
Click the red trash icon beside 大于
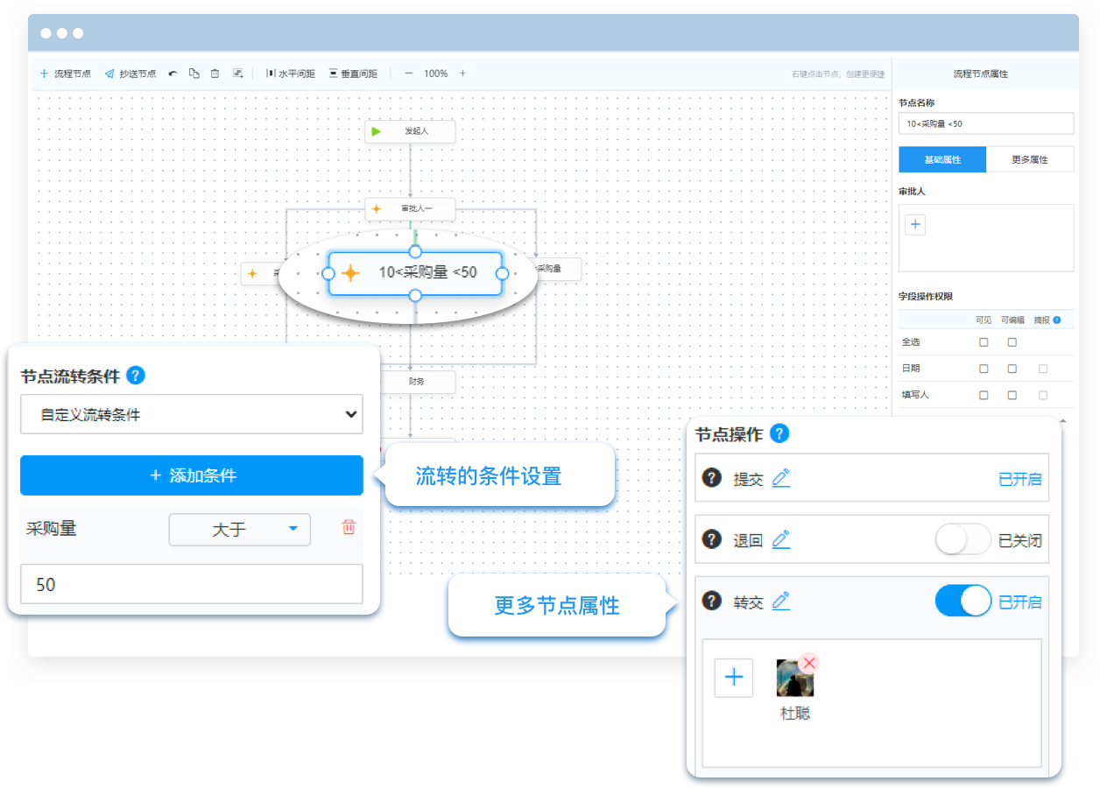(x=349, y=527)
